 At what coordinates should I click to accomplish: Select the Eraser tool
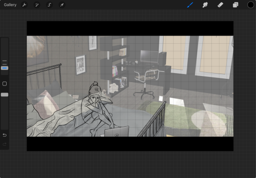220,5
